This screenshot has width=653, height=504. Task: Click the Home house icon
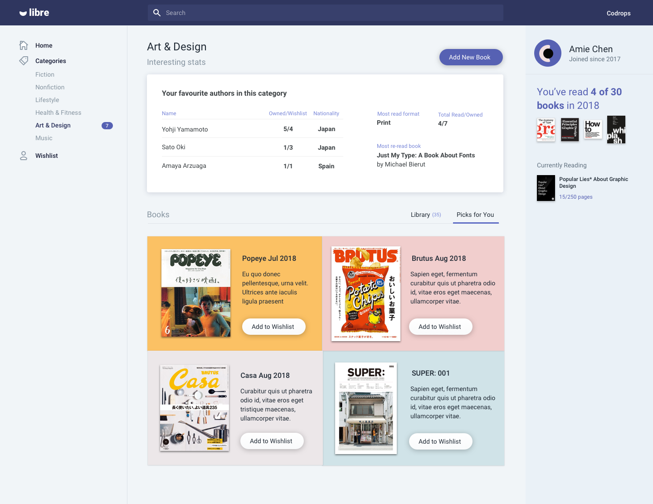[24, 45]
